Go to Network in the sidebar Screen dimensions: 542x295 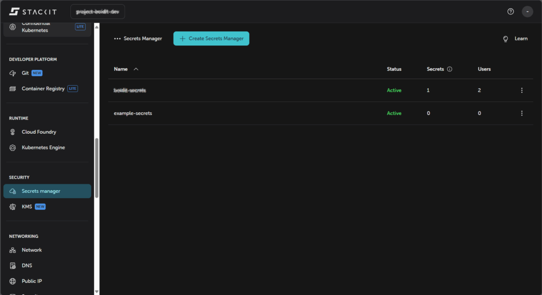pyautogui.click(x=32, y=250)
